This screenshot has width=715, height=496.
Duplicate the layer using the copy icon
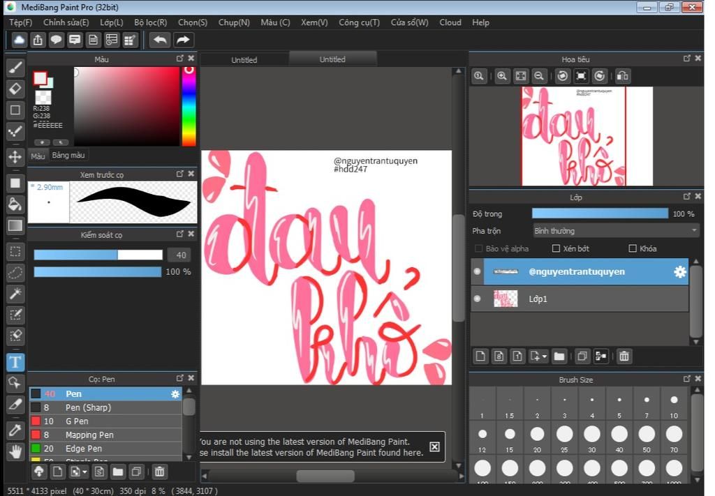point(582,356)
